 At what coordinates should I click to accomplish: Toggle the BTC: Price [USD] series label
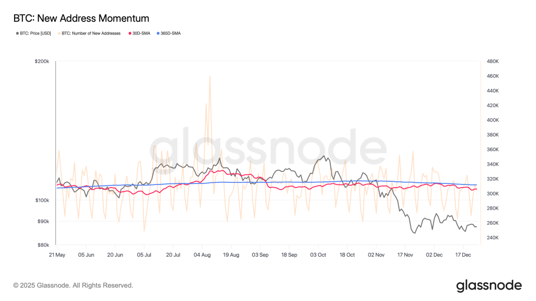tap(36, 33)
